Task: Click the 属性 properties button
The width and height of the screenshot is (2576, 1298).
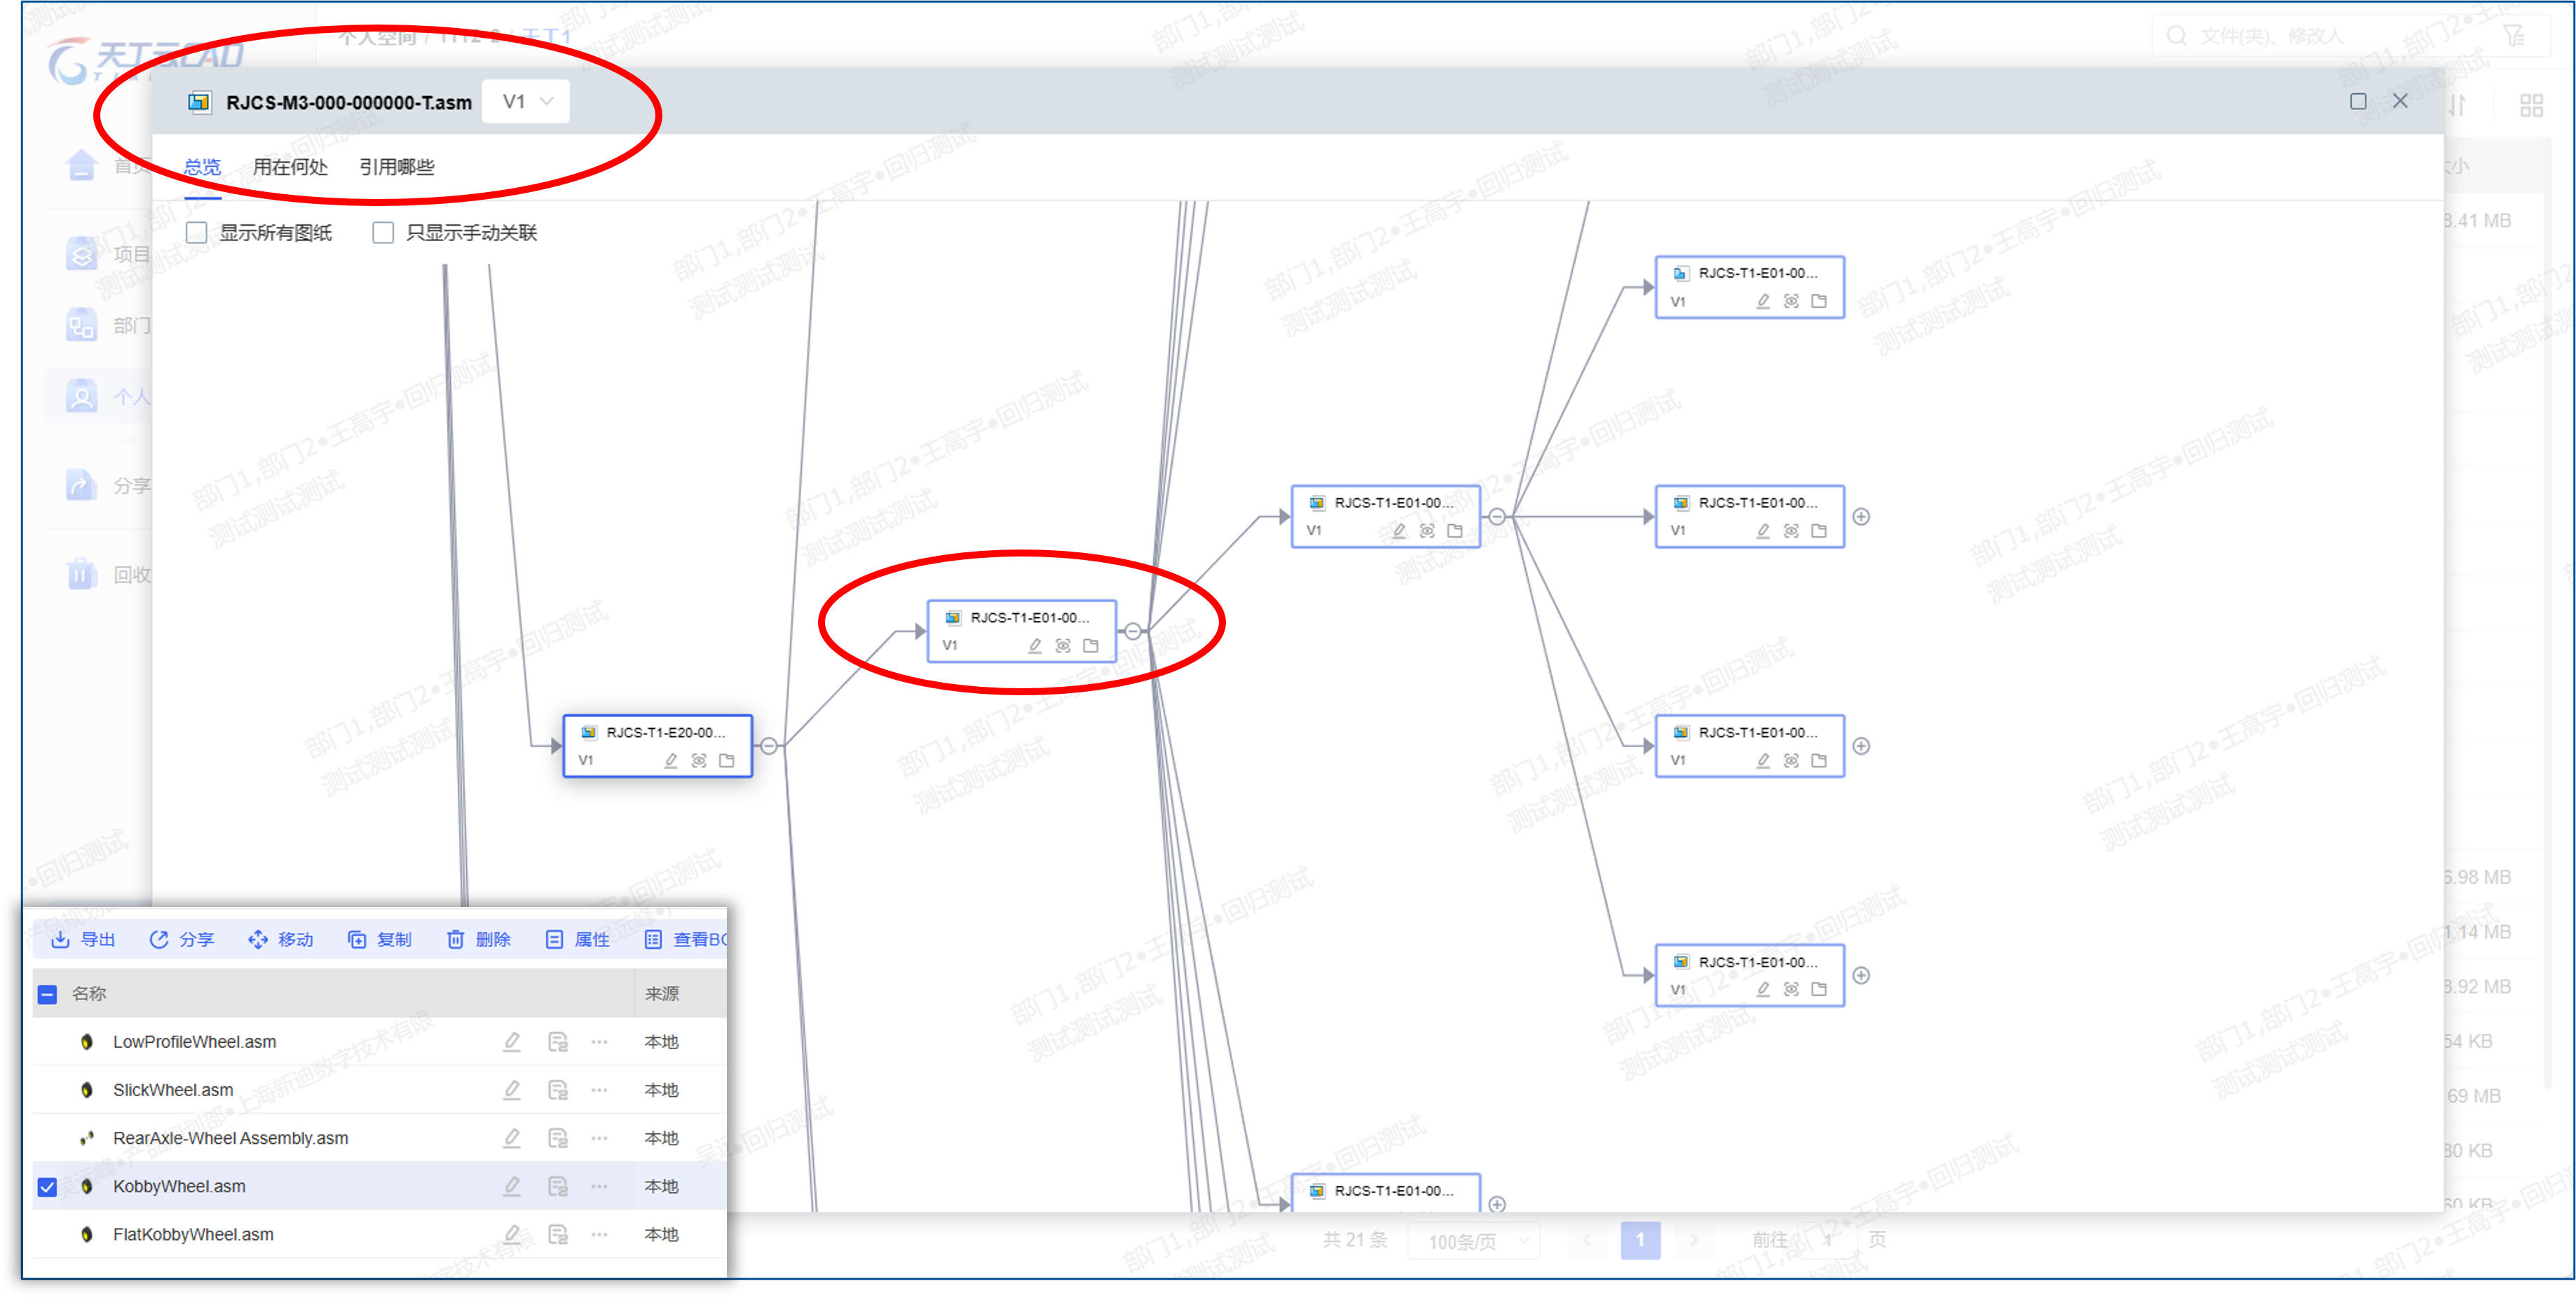Action: (578, 939)
